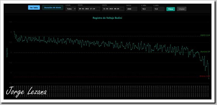Click the Nominal 12V reference label
Screen dimensions: 217x105
click(205, 52)
